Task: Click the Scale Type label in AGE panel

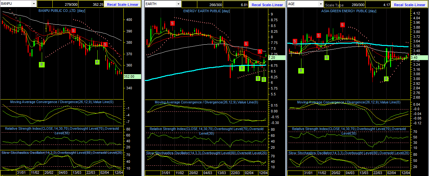Action: 334,5
